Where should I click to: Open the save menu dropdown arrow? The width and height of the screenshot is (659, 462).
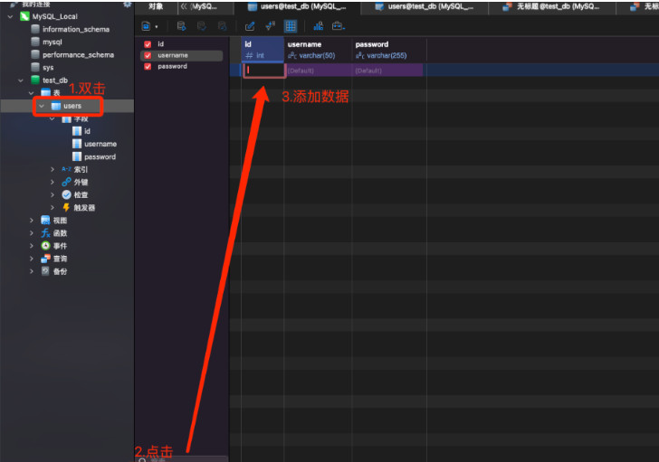point(157,27)
